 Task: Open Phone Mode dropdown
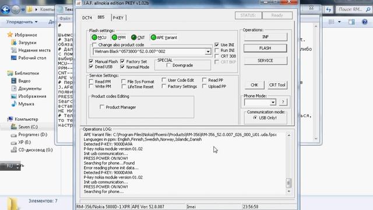pyautogui.click(x=273, y=103)
